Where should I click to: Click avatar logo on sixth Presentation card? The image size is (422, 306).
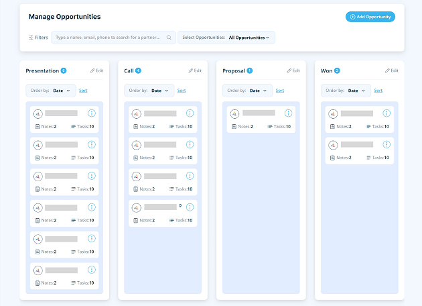[38, 270]
